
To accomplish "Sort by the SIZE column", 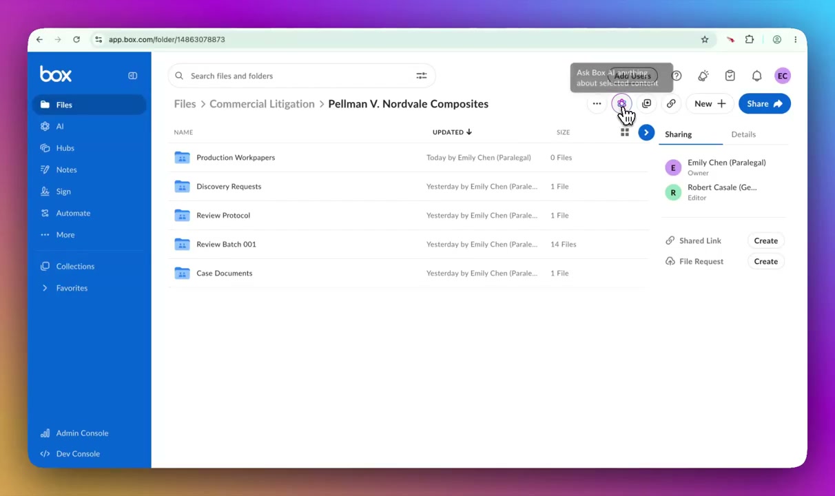I will [x=563, y=132].
